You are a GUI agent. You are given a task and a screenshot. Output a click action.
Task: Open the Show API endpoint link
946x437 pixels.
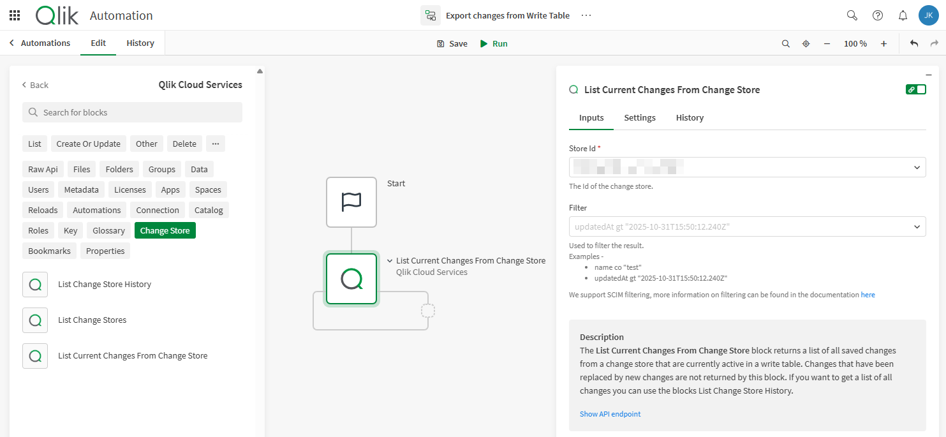coord(610,414)
